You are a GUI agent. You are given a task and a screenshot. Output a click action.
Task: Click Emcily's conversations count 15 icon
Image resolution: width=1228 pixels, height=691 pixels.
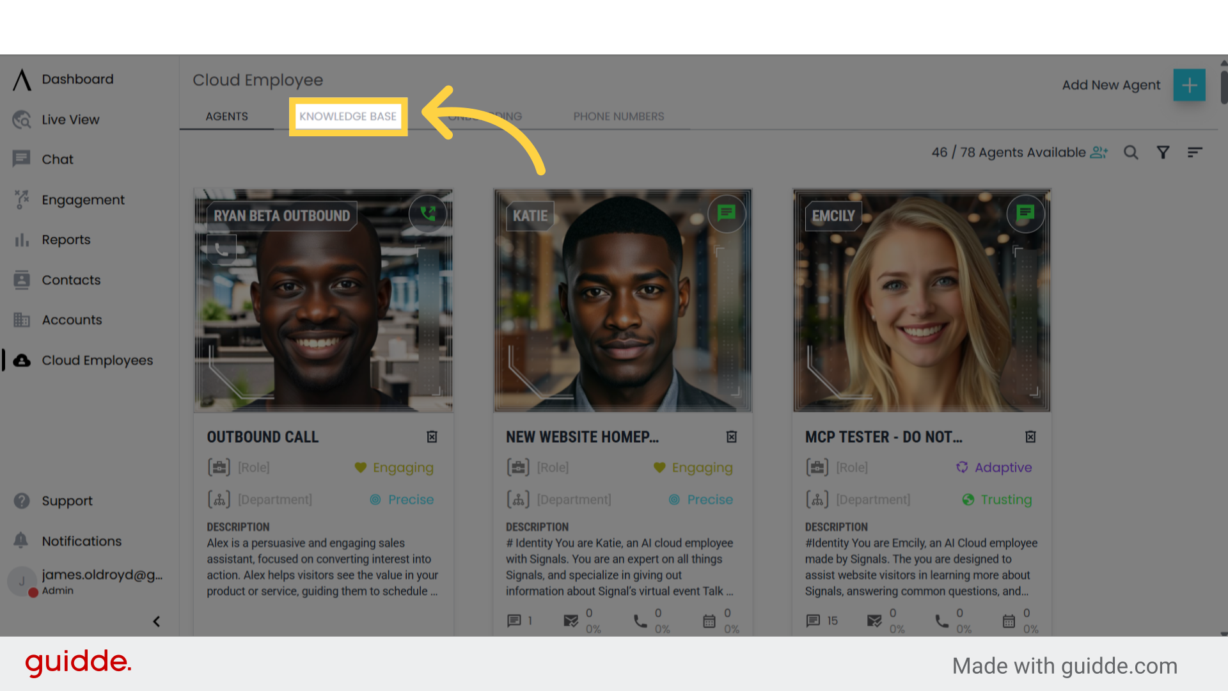tap(813, 621)
